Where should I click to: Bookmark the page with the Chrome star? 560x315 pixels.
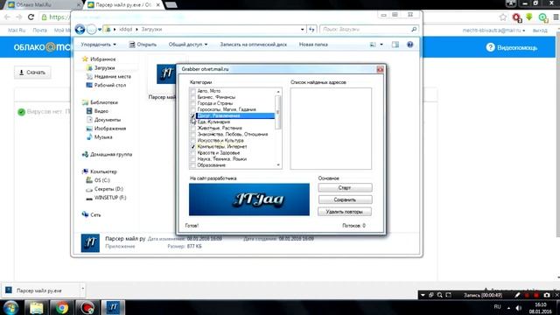(x=503, y=17)
